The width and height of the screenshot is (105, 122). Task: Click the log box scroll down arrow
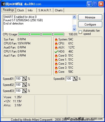(74, 29)
